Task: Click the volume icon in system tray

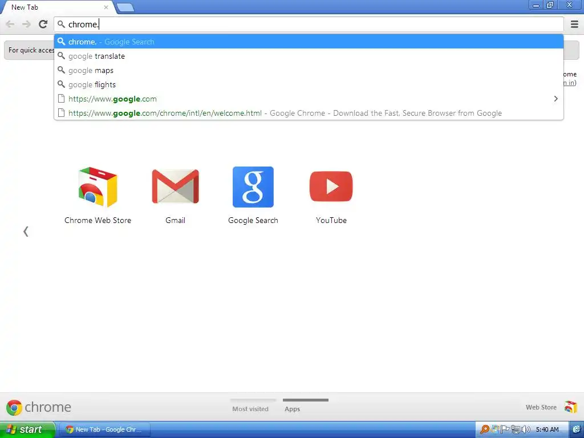Action: (526, 429)
